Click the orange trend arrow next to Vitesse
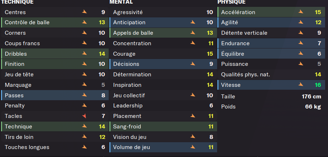The width and height of the screenshot is (328, 157). [x=301, y=85]
